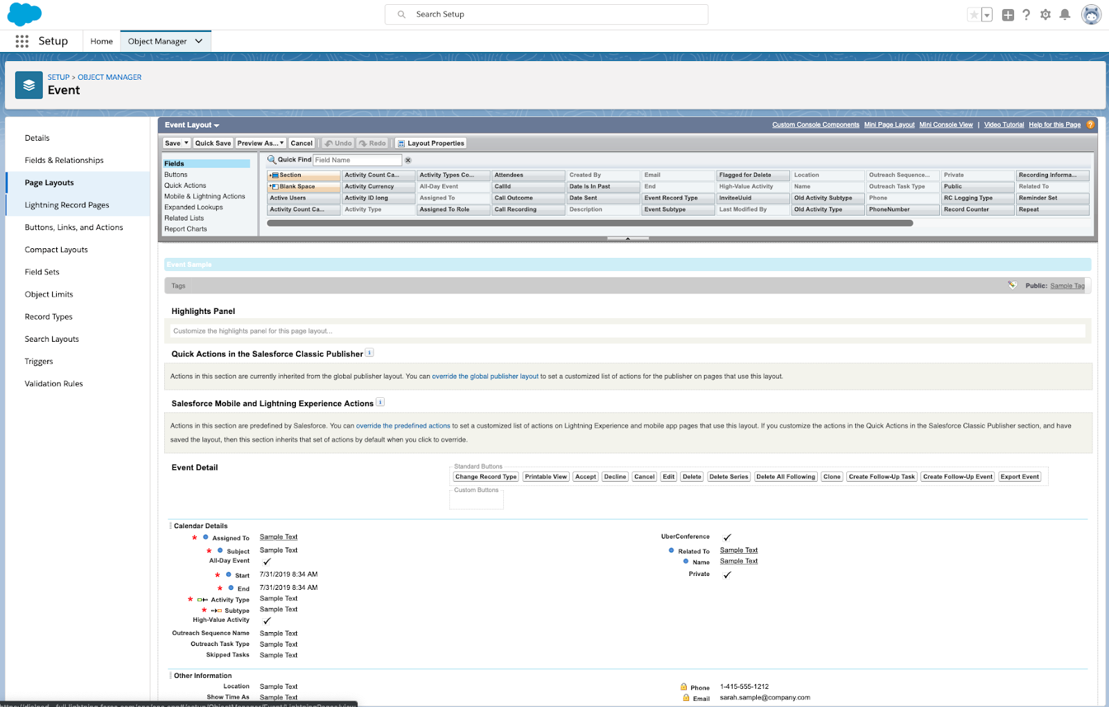
Task: Click the Private checkmark
Action: (727, 575)
